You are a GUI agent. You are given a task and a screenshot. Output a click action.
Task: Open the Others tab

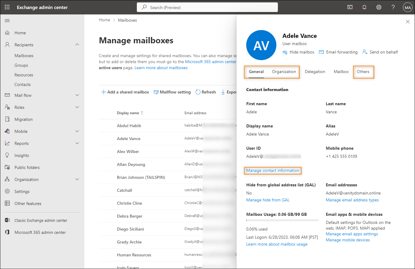point(363,72)
